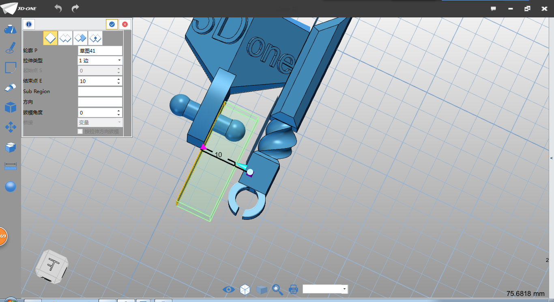Cancel extrude with the red X
This screenshot has height=302, width=554.
tap(125, 24)
